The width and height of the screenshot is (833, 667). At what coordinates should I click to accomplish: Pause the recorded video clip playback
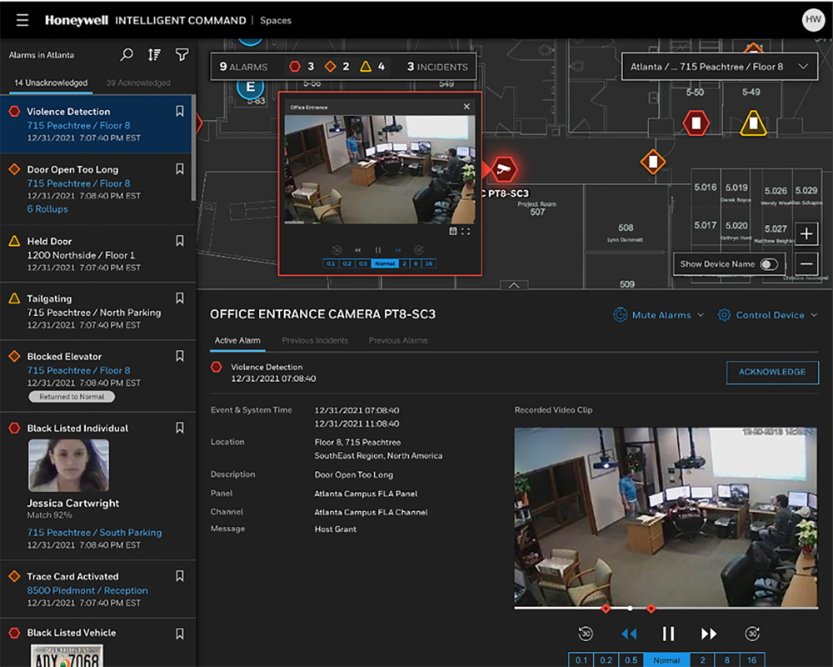click(x=668, y=633)
